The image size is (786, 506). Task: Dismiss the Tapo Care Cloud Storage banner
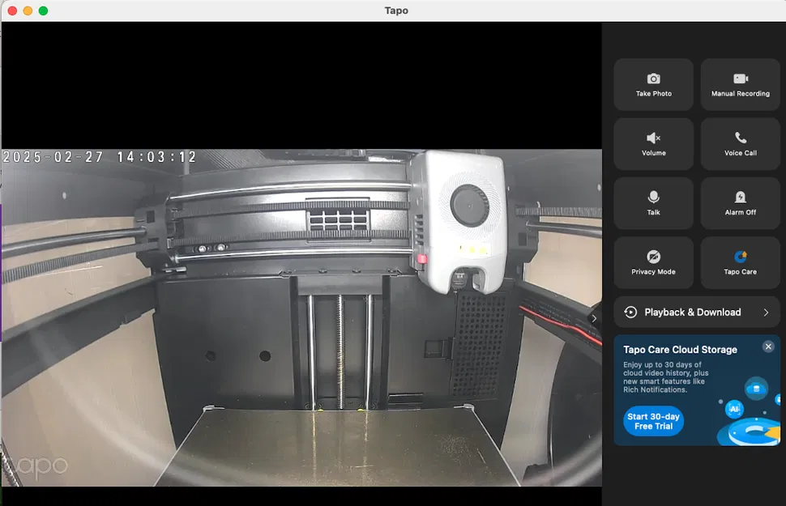click(768, 347)
